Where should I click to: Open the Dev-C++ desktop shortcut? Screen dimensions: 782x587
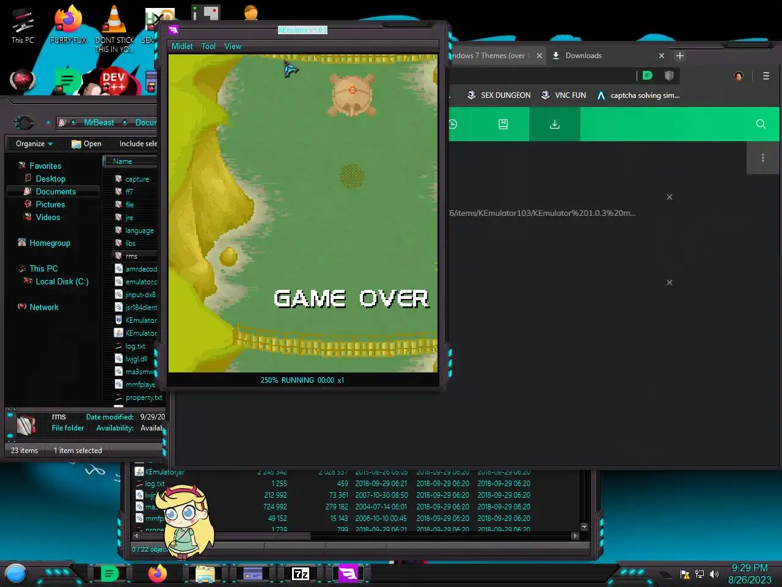(x=114, y=81)
